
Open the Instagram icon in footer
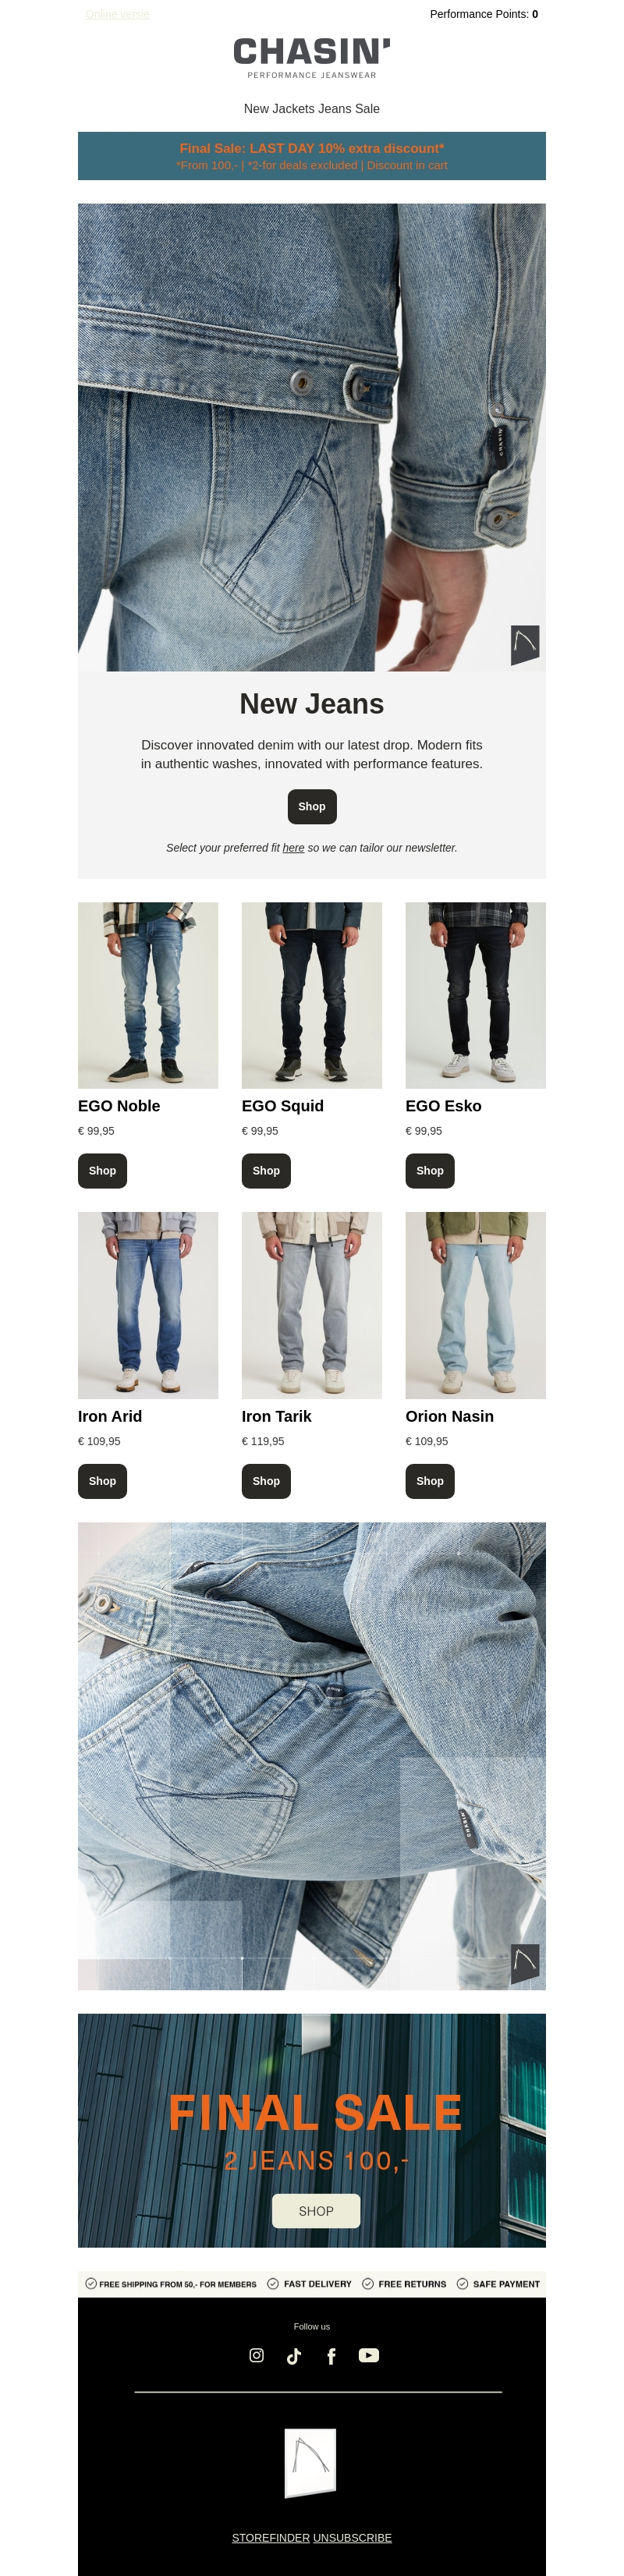pos(256,2355)
